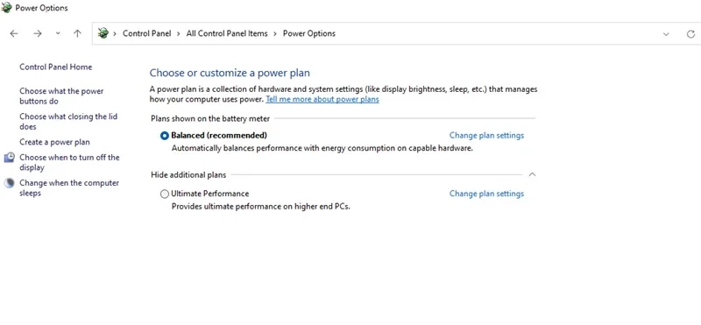This screenshot has height=325, width=701.
Task: Select the Balanced (recommended) power plan
Action: pyautogui.click(x=165, y=136)
